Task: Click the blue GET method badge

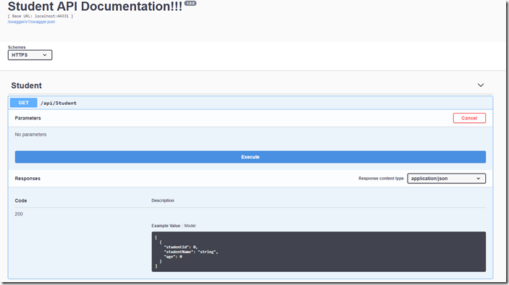Action: (x=23, y=103)
